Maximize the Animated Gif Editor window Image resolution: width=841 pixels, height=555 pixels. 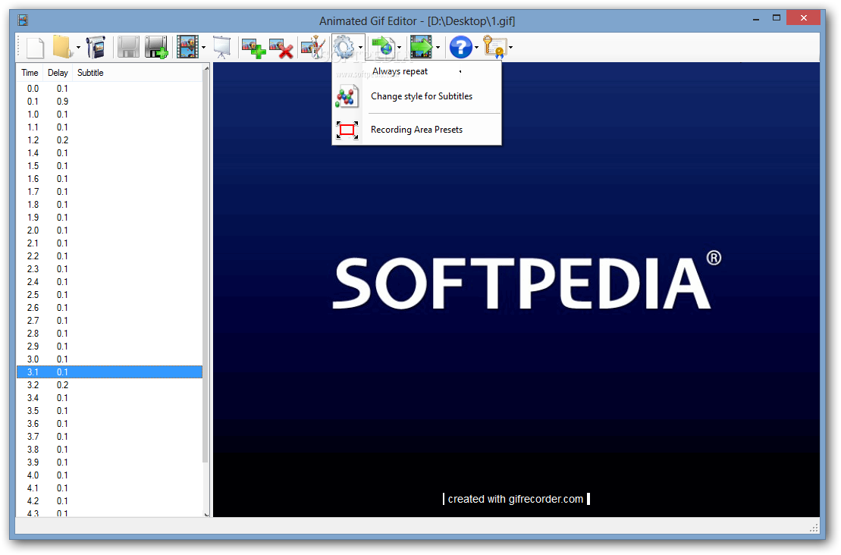pyautogui.click(x=776, y=18)
